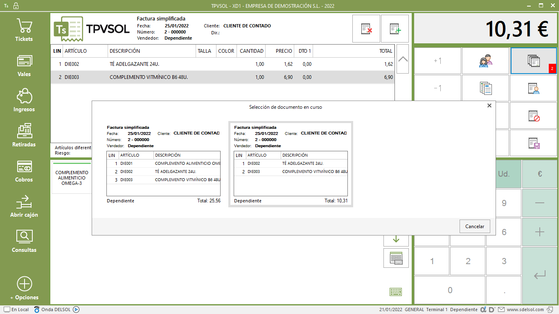Click the € mode button on keypad

[539, 174]
